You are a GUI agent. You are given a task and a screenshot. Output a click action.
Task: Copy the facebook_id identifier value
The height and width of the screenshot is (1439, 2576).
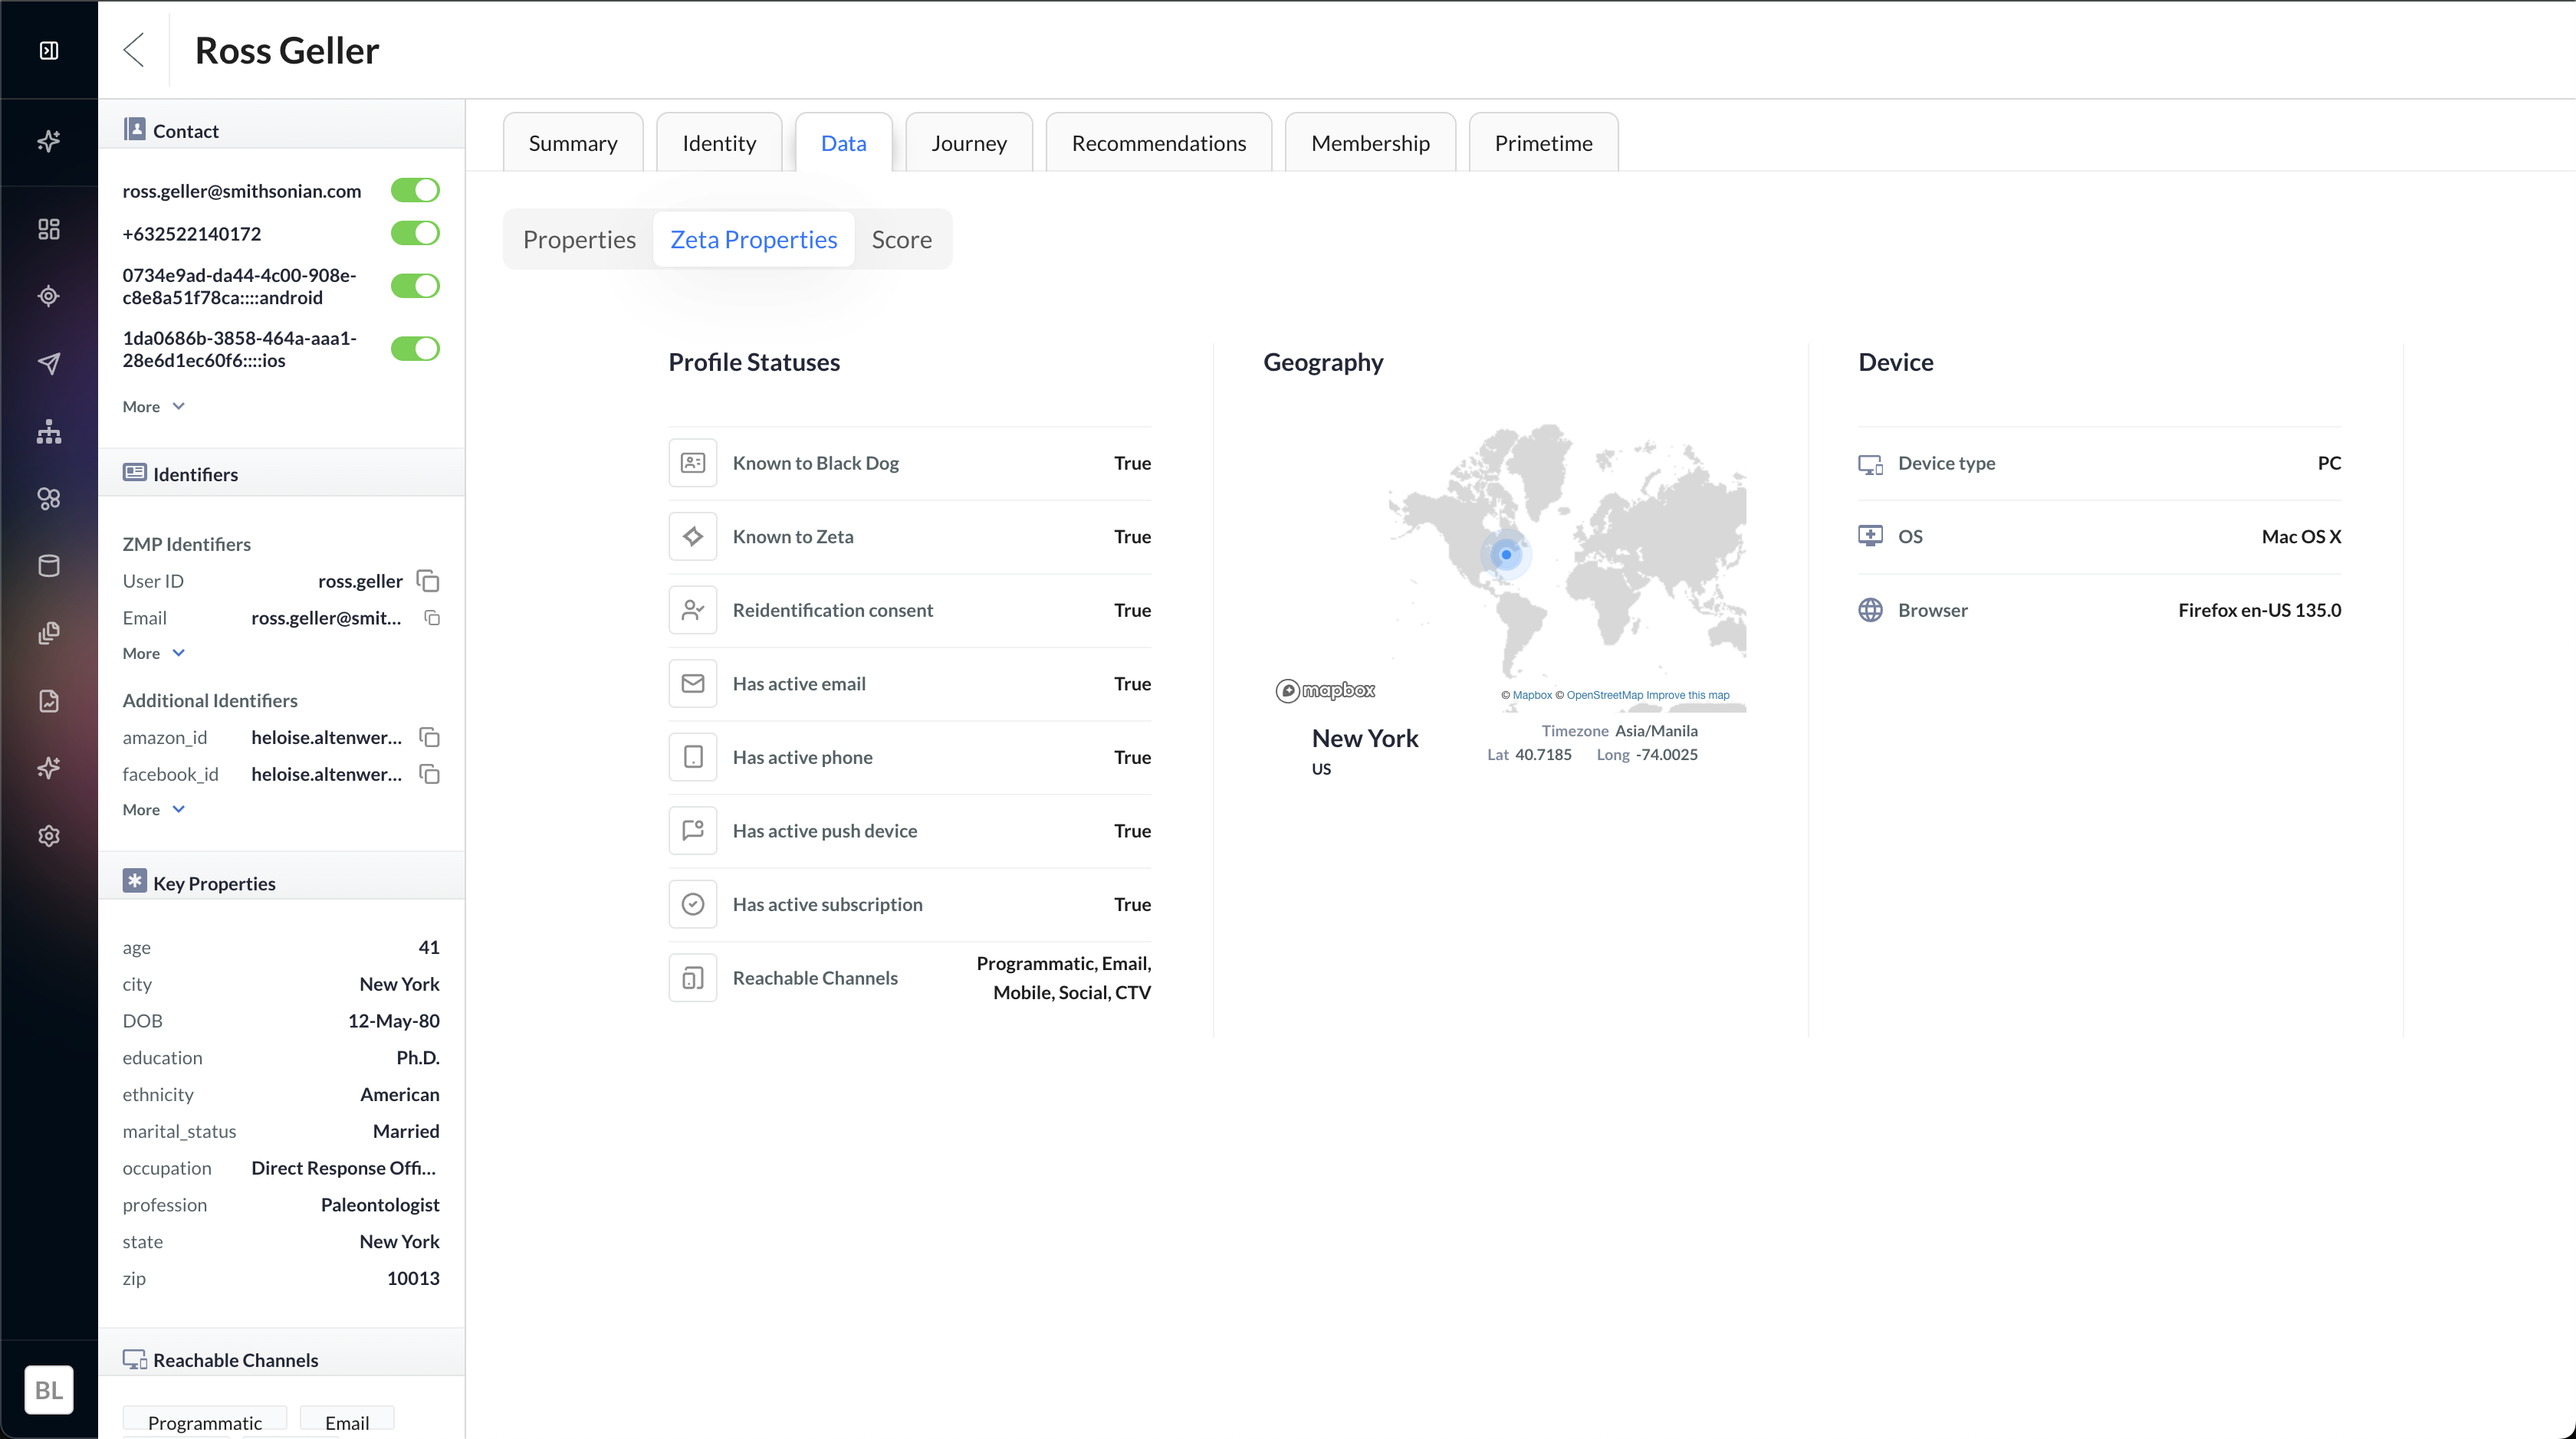click(429, 775)
